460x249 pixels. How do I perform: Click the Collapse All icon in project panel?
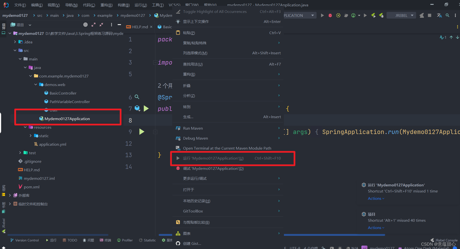(x=101, y=25)
